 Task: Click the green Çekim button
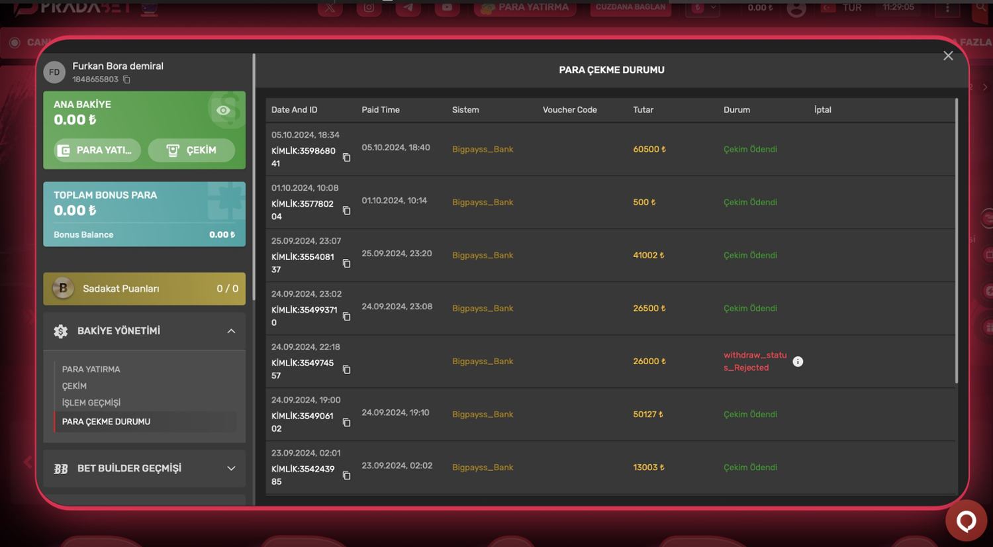[x=191, y=150]
